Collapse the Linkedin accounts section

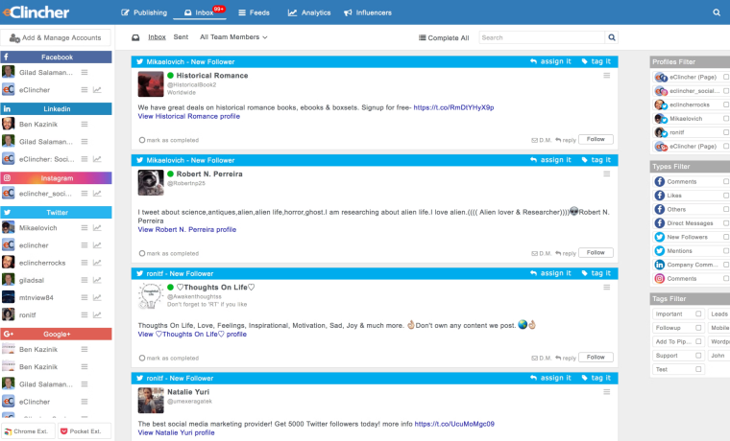57,108
